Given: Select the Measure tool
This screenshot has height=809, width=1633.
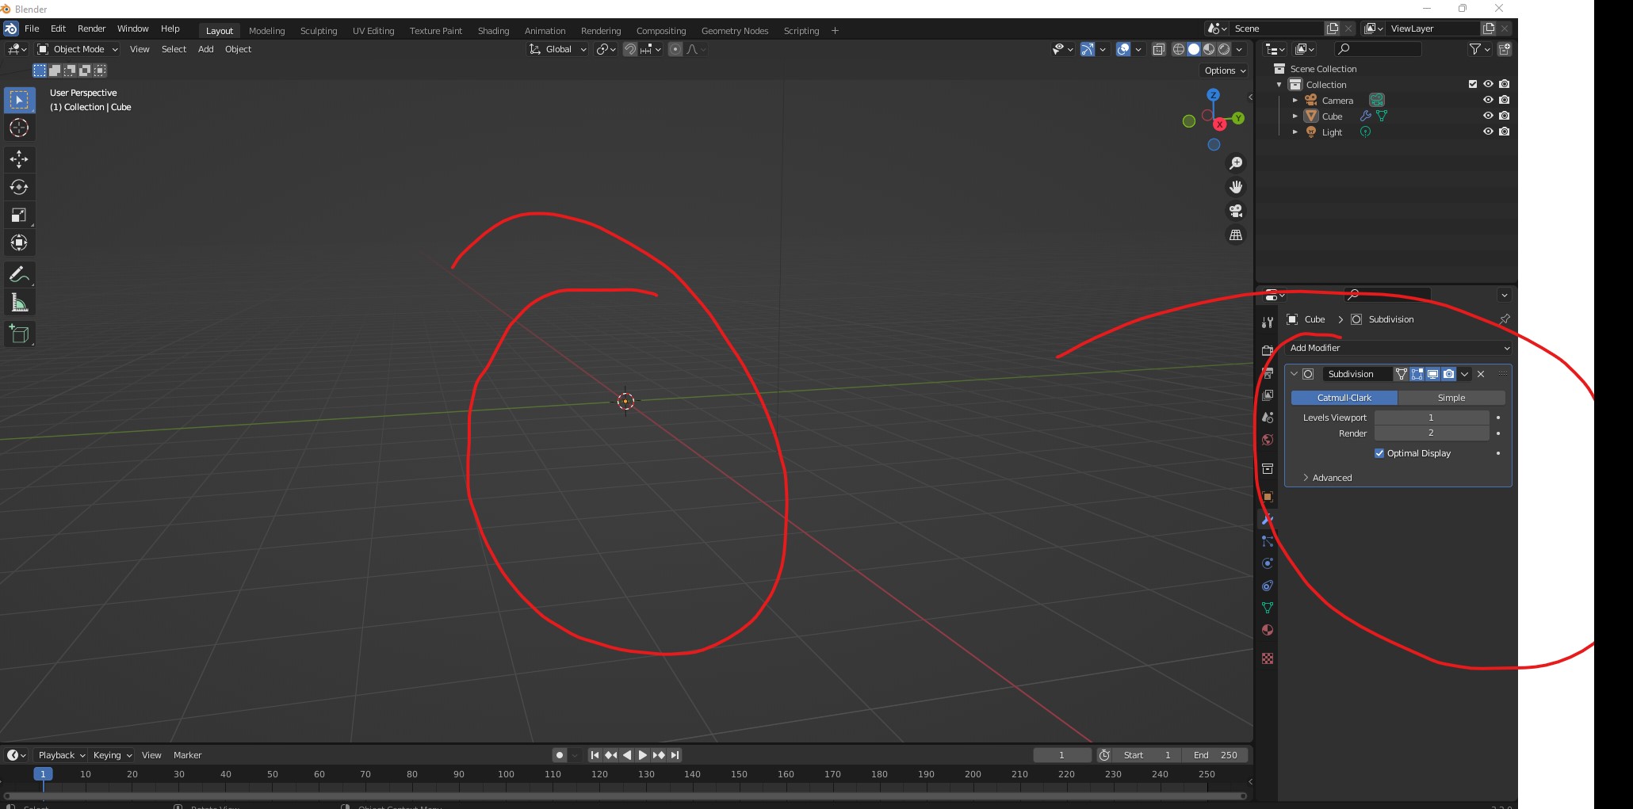Looking at the screenshot, I should (19, 302).
